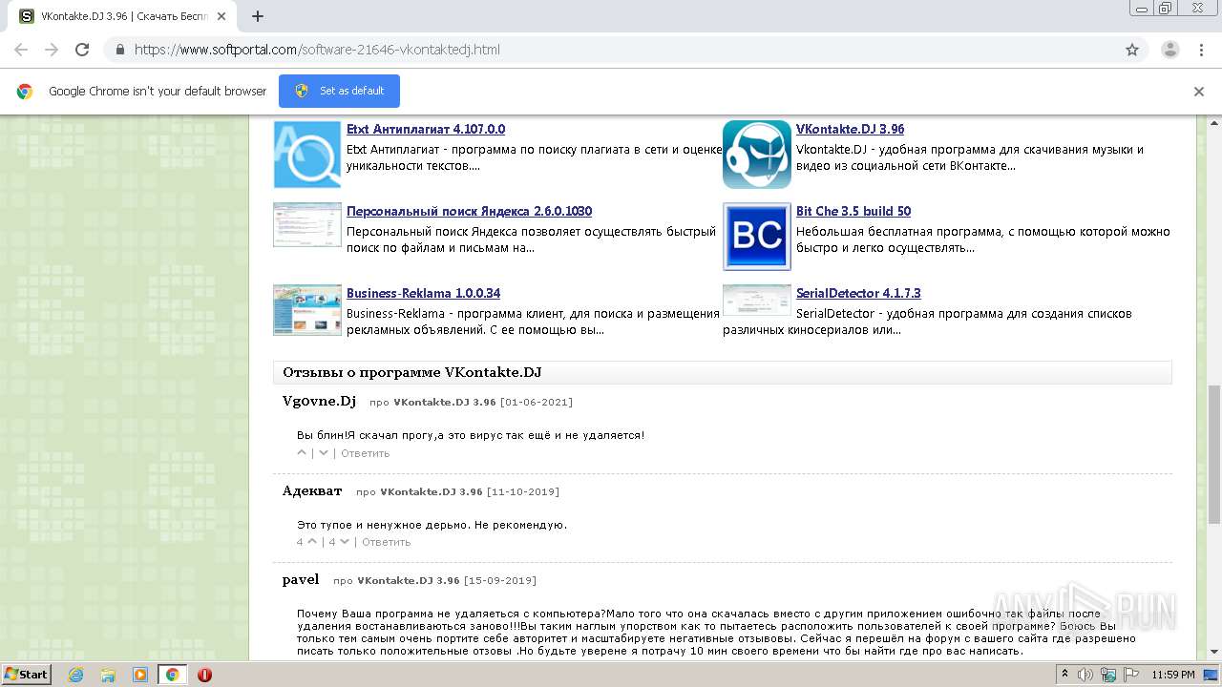The image size is (1222, 687).
Task: Click the browser back arrow
Action: tap(21, 50)
